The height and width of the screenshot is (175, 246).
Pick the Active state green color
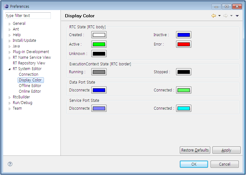click(99, 44)
